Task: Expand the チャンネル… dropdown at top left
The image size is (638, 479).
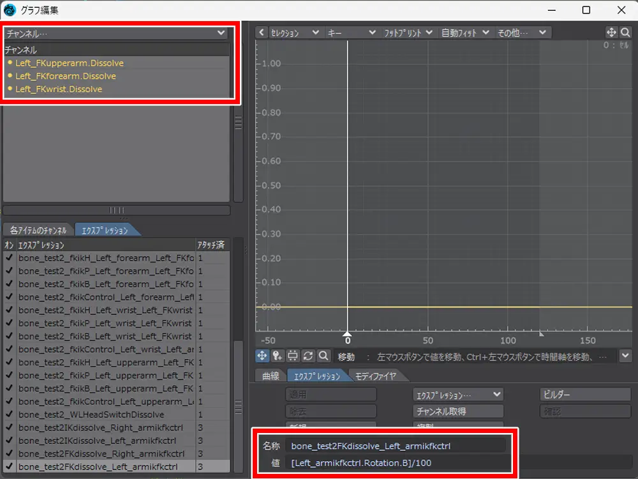Action: click(115, 33)
